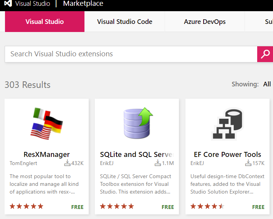Click the EF Core description text
273x219 pixels.
click(228, 184)
